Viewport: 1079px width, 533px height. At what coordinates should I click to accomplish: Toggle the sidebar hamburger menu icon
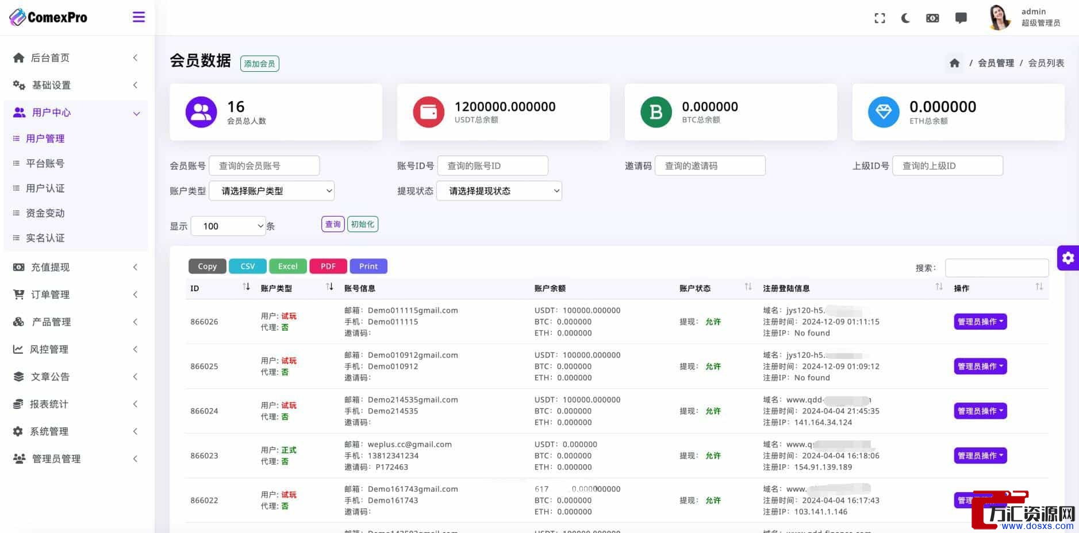(x=139, y=17)
